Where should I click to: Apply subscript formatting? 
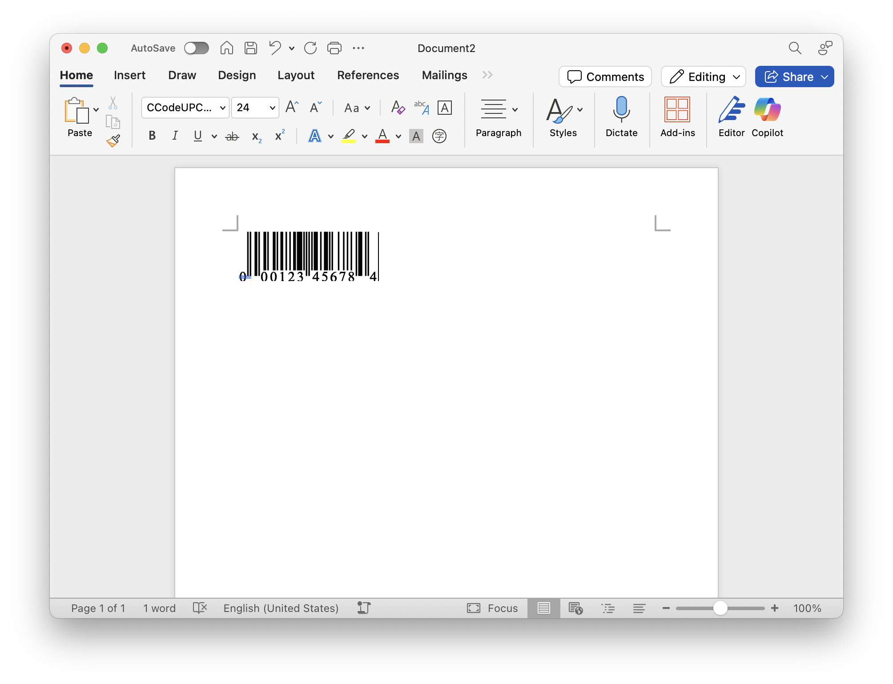pyautogui.click(x=257, y=136)
